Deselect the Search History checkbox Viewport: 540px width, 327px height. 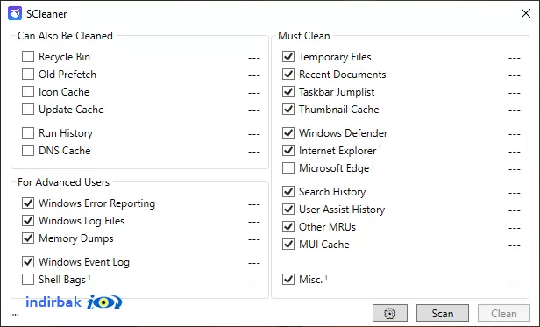click(288, 192)
